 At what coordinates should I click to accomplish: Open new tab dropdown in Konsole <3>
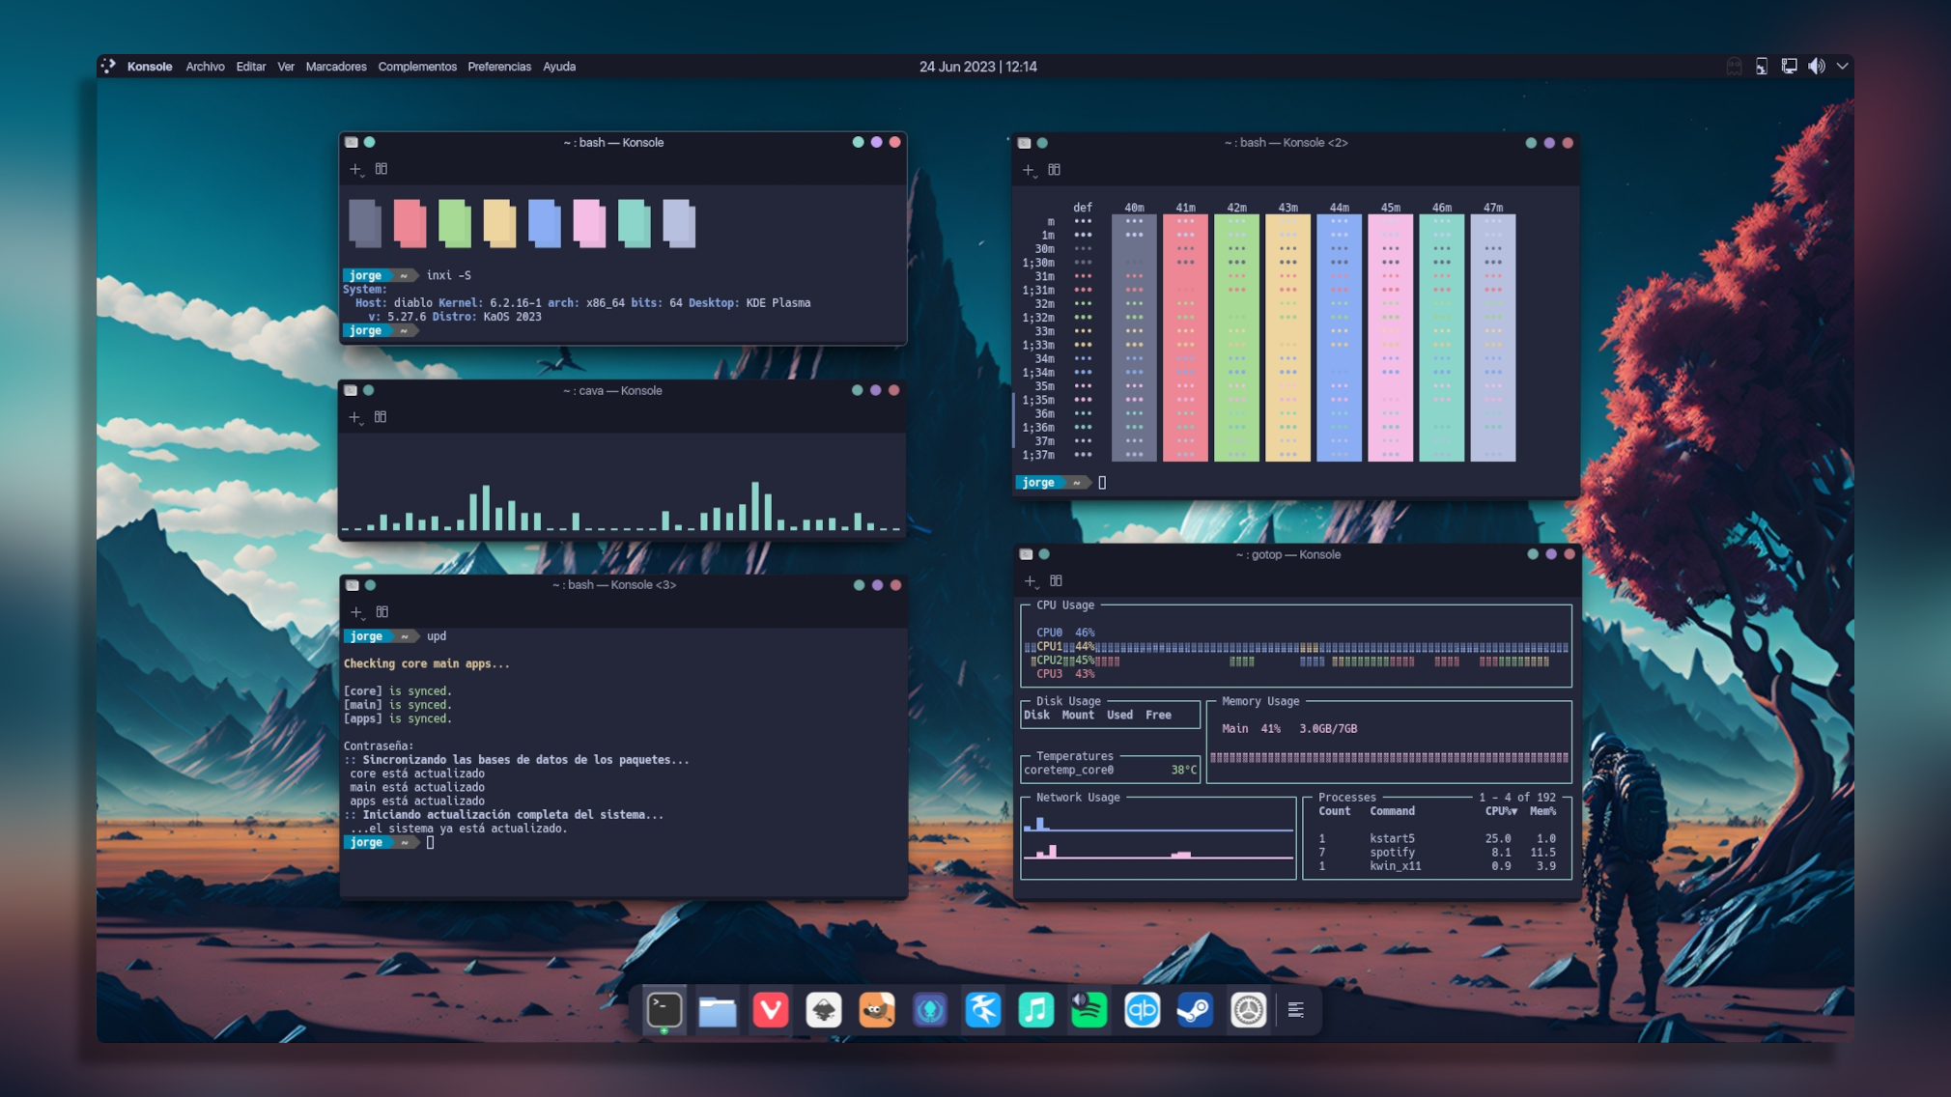356,613
